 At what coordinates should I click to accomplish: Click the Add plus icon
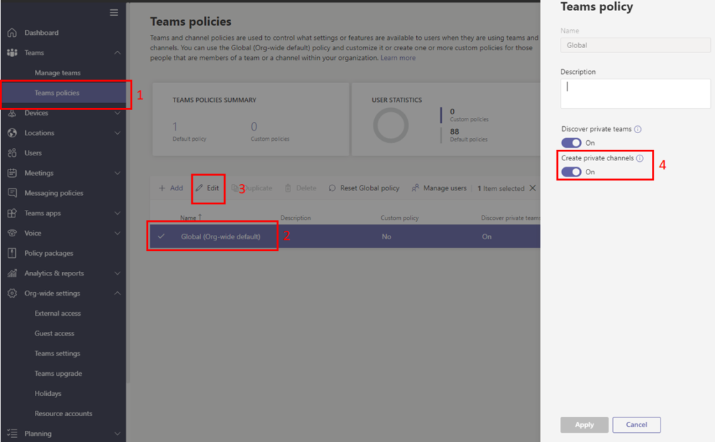pos(162,188)
